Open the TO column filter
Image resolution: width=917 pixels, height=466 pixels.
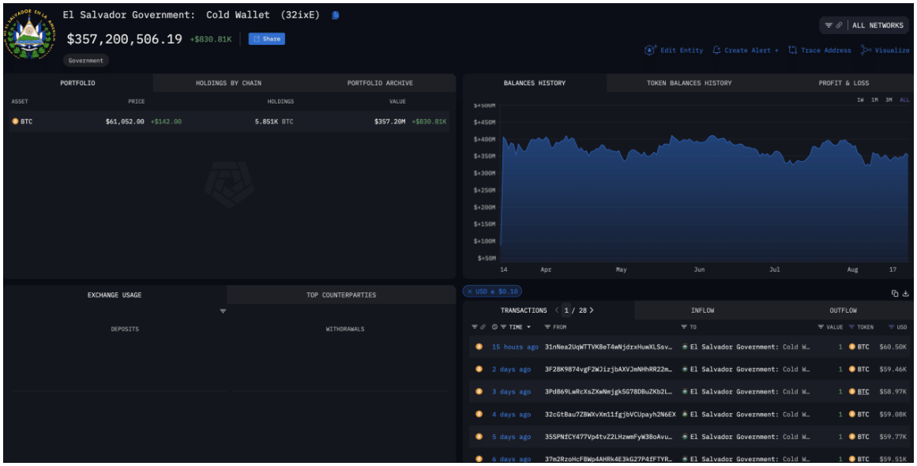tap(684, 327)
